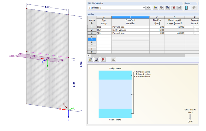Create a new composition (Skladba)

[x=155, y=8]
